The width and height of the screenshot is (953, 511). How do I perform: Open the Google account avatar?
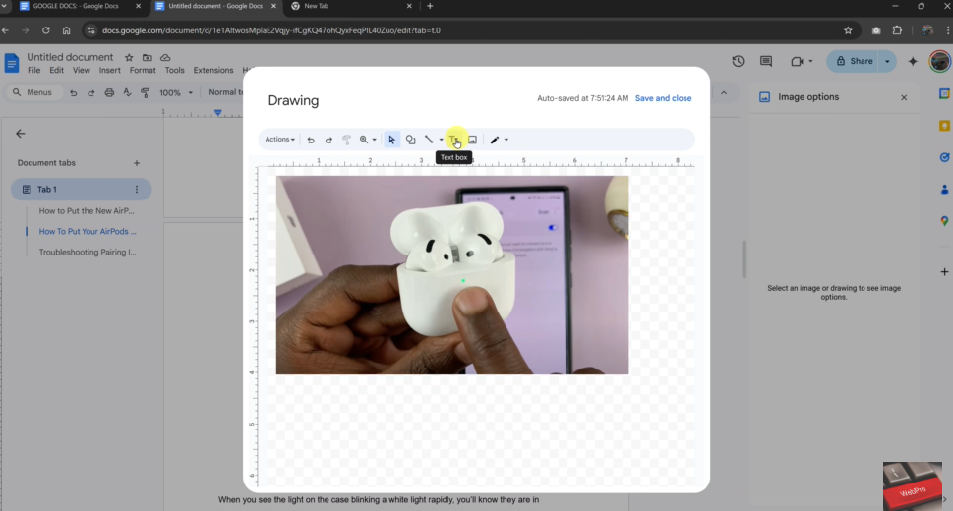click(x=939, y=61)
